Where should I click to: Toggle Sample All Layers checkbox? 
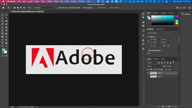[57, 8]
